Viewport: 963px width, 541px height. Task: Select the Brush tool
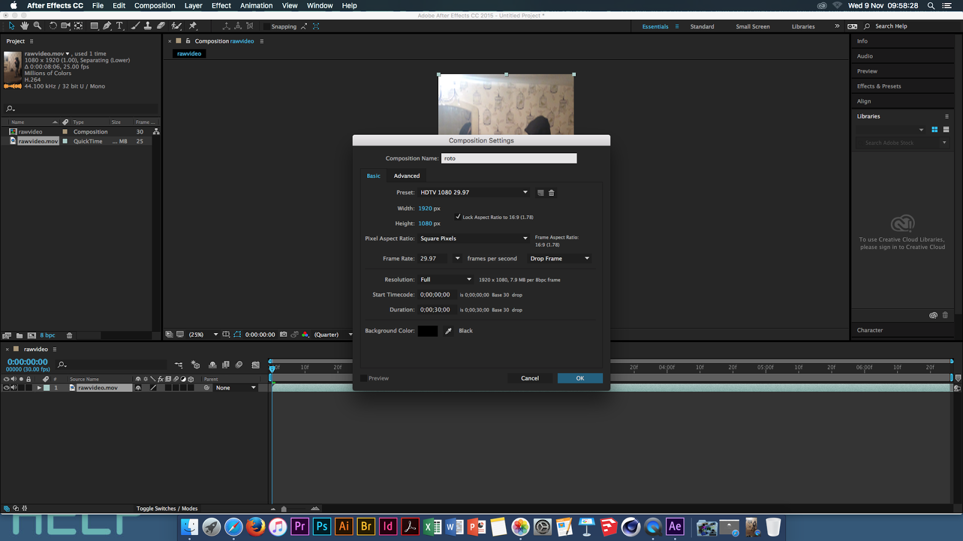click(x=135, y=26)
